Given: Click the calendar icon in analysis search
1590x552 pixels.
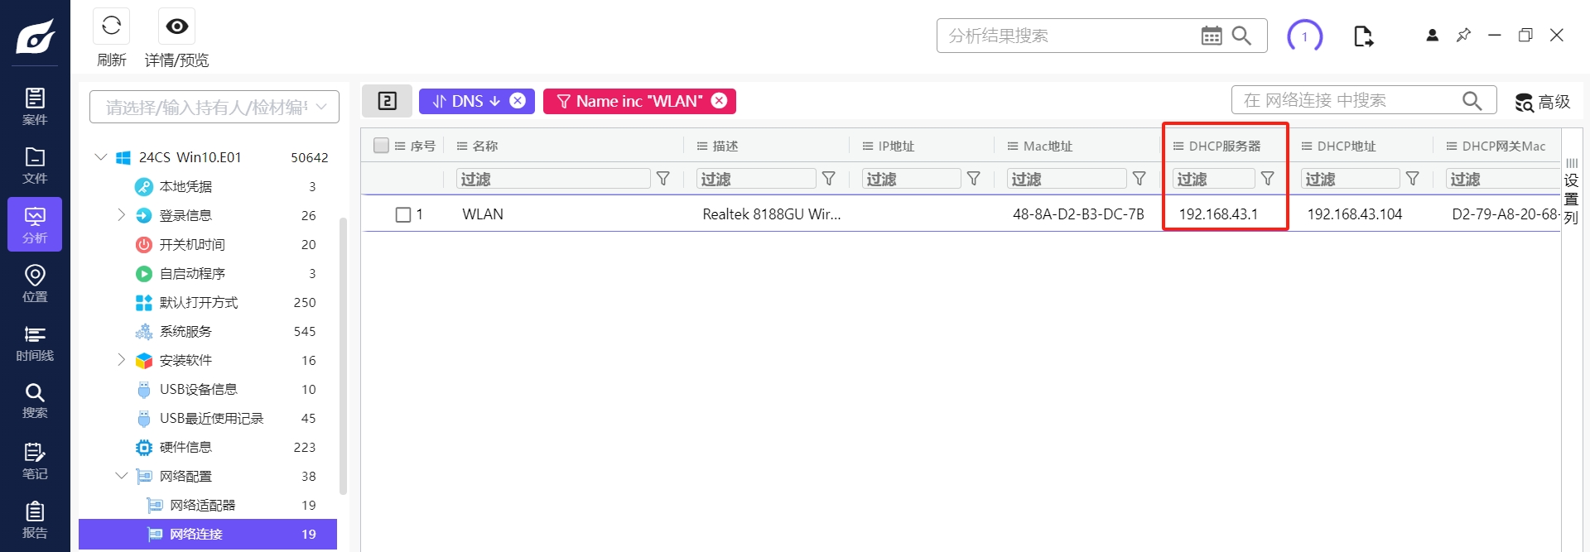Looking at the screenshot, I should pos(1212,36).
